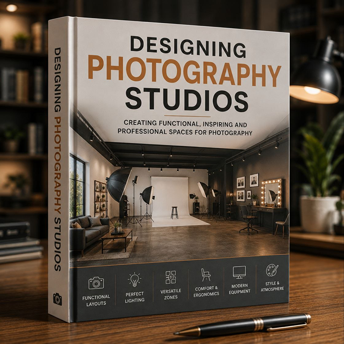Viewport: 344px width, 344px height.
Task: Click the Functional Layouts label
Action: coord(96,300)
